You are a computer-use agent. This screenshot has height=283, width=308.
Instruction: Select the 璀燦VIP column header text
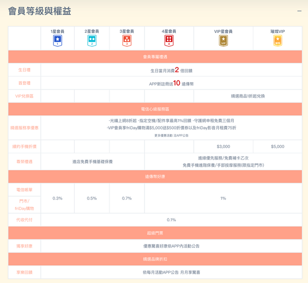coord(278,31)
